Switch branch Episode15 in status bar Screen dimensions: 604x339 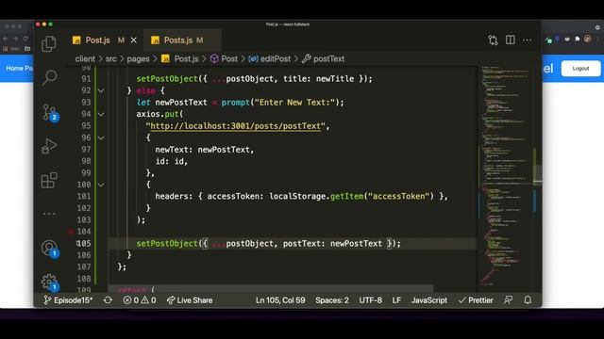tap(68, 300)
